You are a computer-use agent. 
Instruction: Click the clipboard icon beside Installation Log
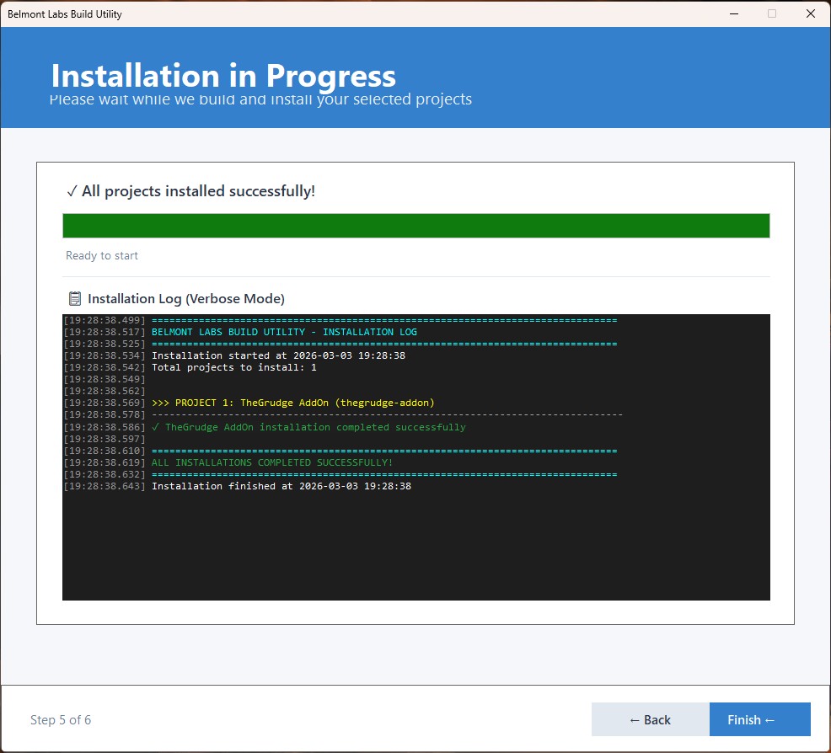click(74, 299)
